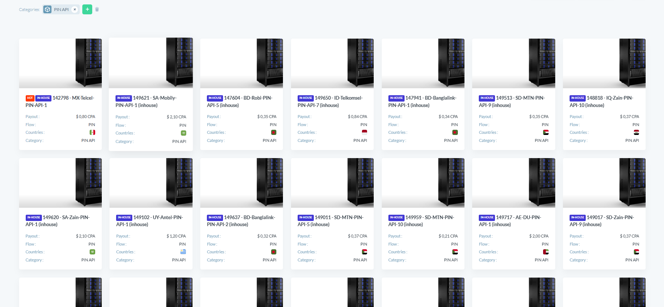
Task: Remove the PIN API category chip
Action: click(75, 10)
